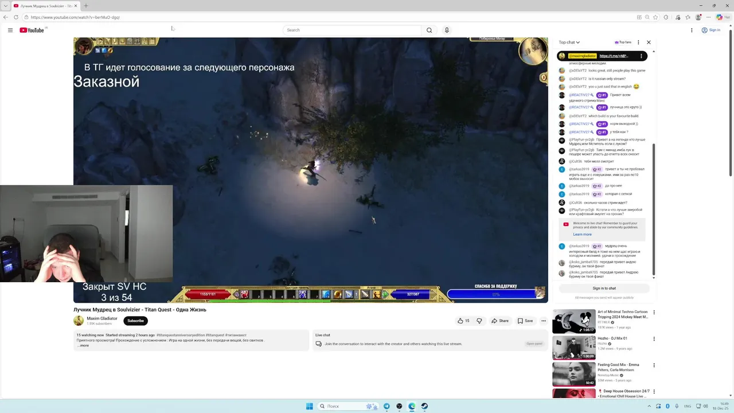The width and height of the screenshot is (734, 413).
Task: Bookmark page with star icon
Action: click(655, 17)
